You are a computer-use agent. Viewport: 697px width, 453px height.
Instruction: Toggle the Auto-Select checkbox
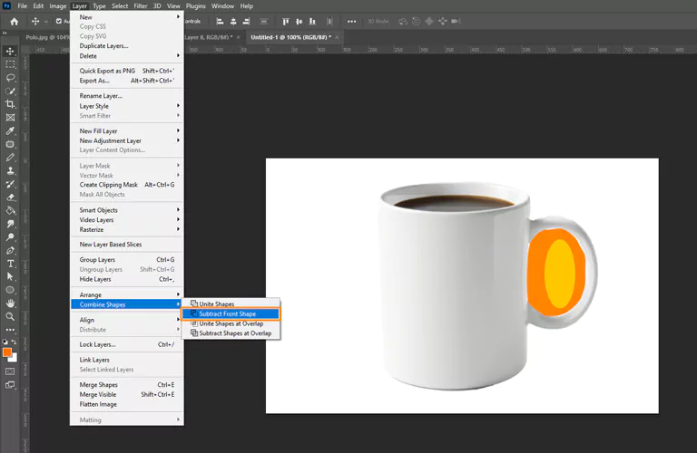pyautogui.click(x=59, y=22)
